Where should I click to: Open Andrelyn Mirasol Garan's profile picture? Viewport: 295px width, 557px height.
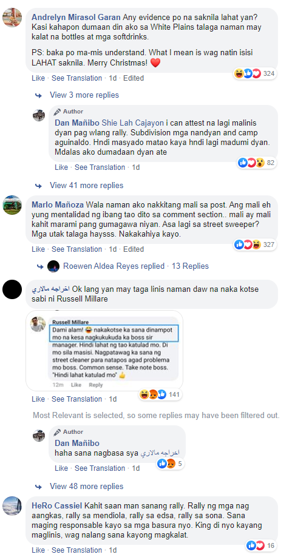(x=12, y=17)
